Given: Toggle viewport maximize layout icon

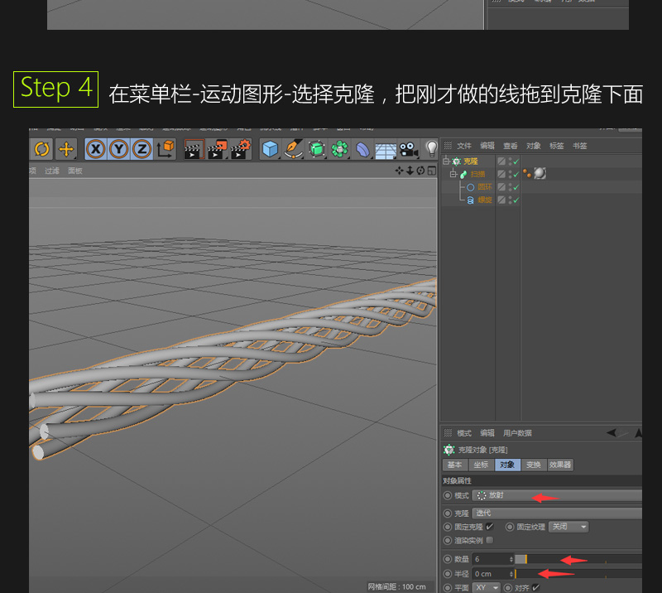Looking at the screenshot, I should coord(431,171).
